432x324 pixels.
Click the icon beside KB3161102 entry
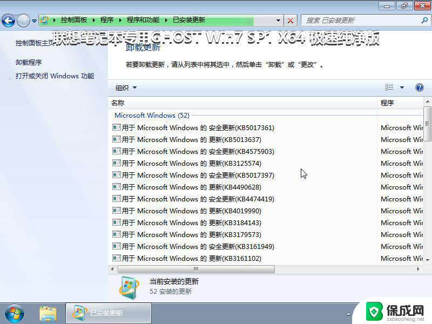(117, 258)
